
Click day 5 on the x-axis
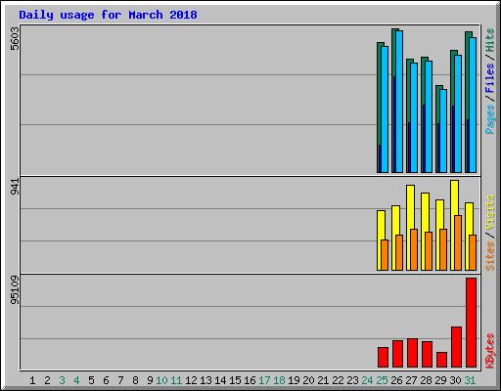point(91,380)
